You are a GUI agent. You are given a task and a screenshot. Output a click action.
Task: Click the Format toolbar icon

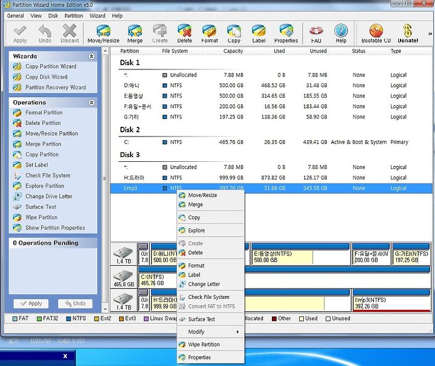tap(210, 34)
